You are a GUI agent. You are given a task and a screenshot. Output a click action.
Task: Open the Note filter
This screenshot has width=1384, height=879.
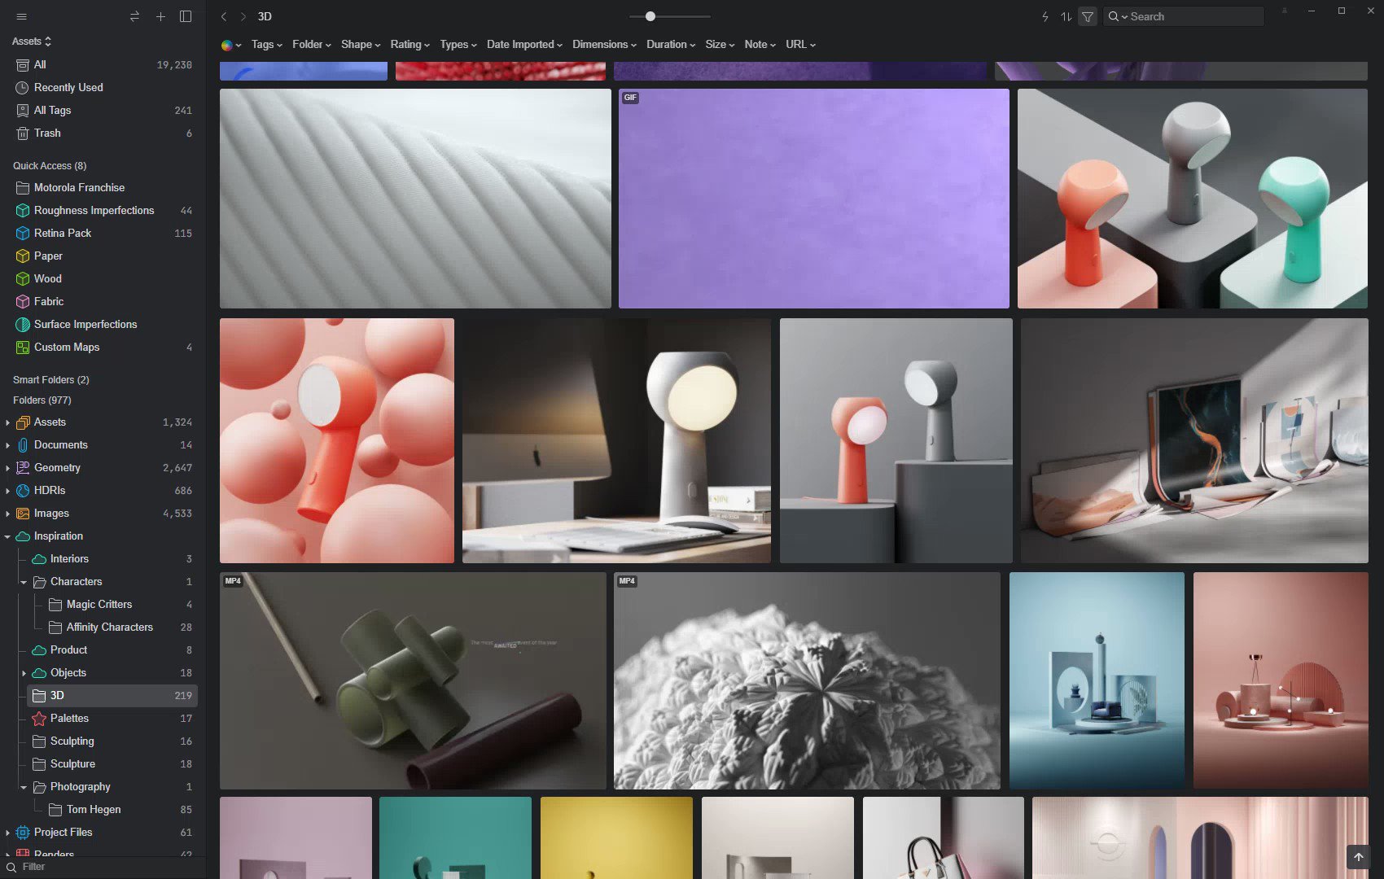[x=760, y=45]
